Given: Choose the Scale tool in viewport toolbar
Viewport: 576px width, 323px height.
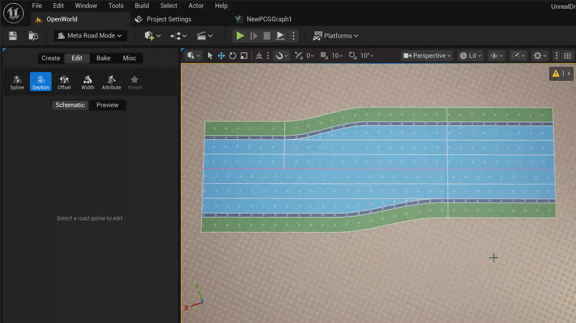Looking at the screenshot, I should pos(244,56).
